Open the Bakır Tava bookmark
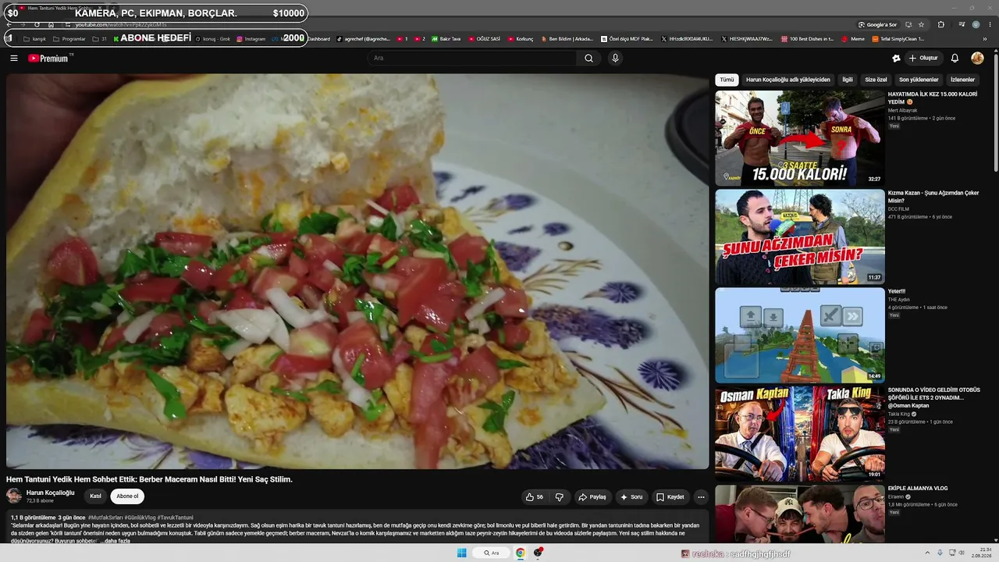The width and height of the screenshot is (999, 562). pos(446,38)
